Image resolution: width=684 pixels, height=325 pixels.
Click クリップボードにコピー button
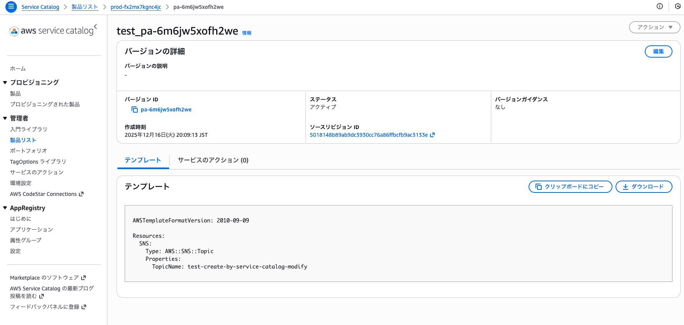click(570, 187)
